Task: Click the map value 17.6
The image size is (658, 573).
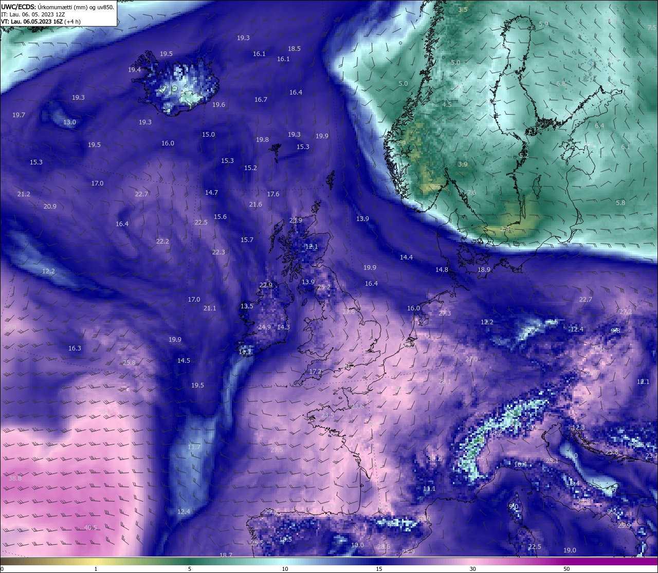Action: 273,194
